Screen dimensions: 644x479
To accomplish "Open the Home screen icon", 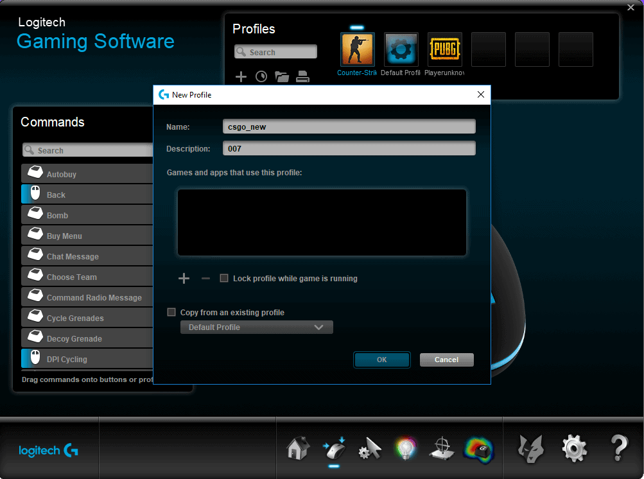I will 297,448.
